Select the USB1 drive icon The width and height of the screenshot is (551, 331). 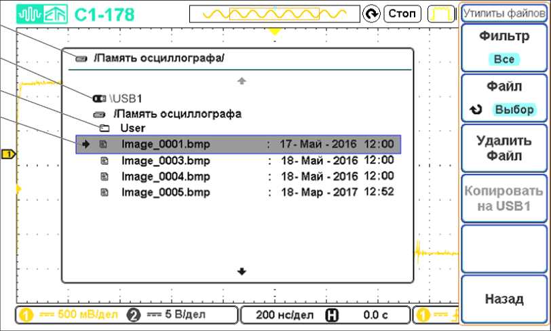[99, 98]
